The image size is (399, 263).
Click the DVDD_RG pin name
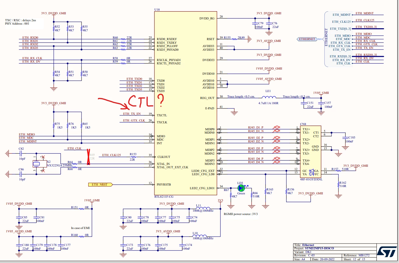click(207, 19)
